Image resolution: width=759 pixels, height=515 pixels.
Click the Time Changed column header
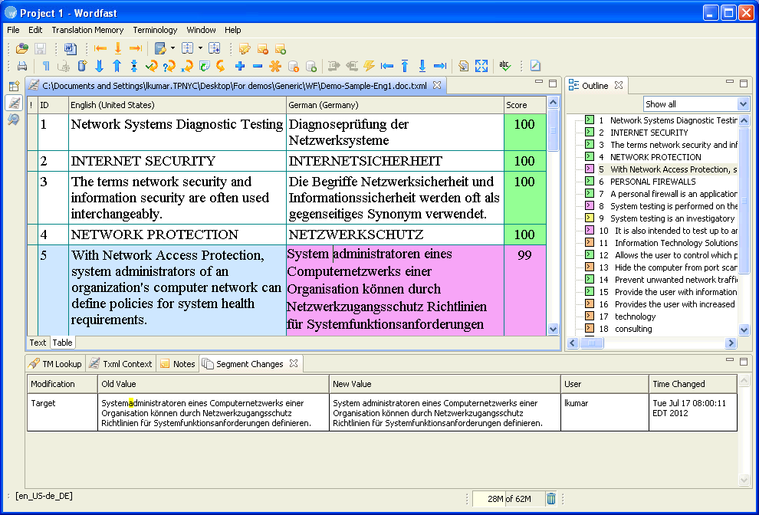click(693, 384)
